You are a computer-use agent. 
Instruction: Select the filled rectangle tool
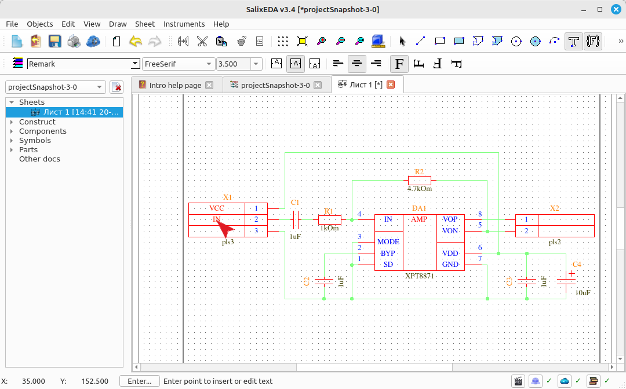(x=458, y=41)
